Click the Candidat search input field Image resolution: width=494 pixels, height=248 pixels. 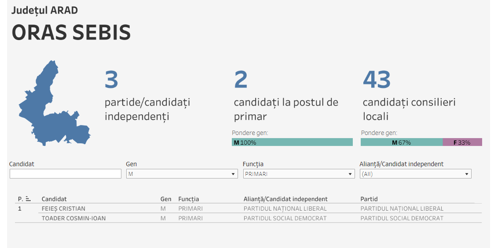[65, 174]
